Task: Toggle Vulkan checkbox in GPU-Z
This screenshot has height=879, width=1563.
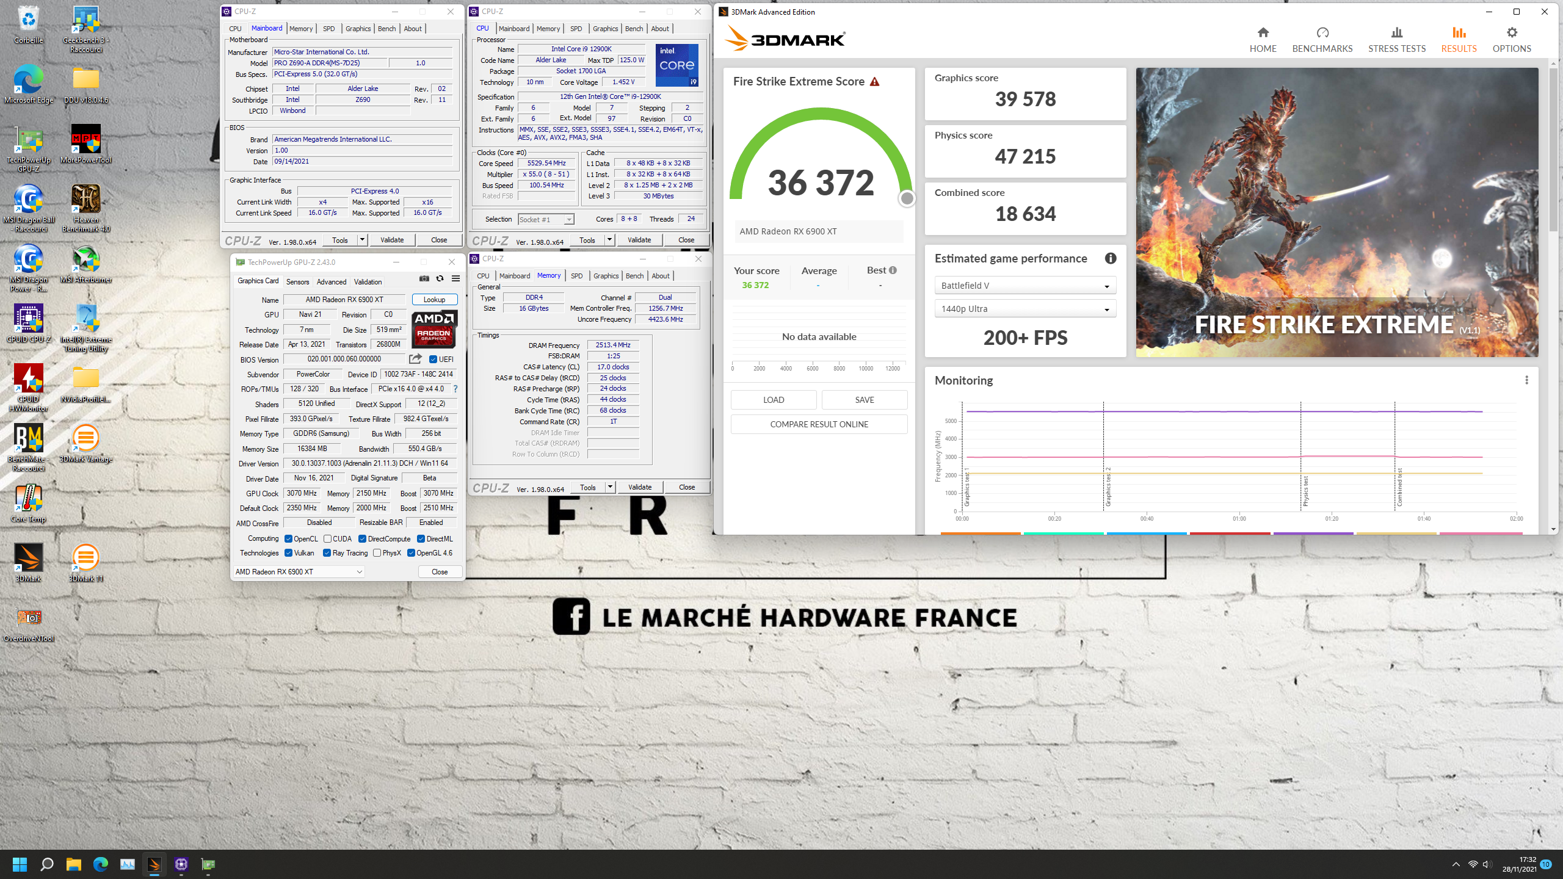Action: (x=288, y=553)
